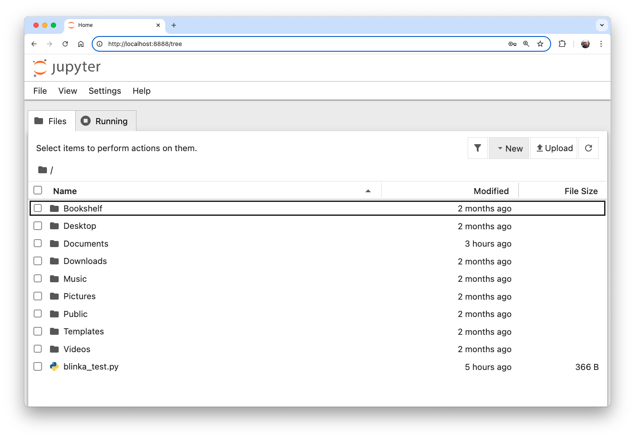Click the Music folder icon
This screenshot has height=439, width=635.
[x=54, y=279]
